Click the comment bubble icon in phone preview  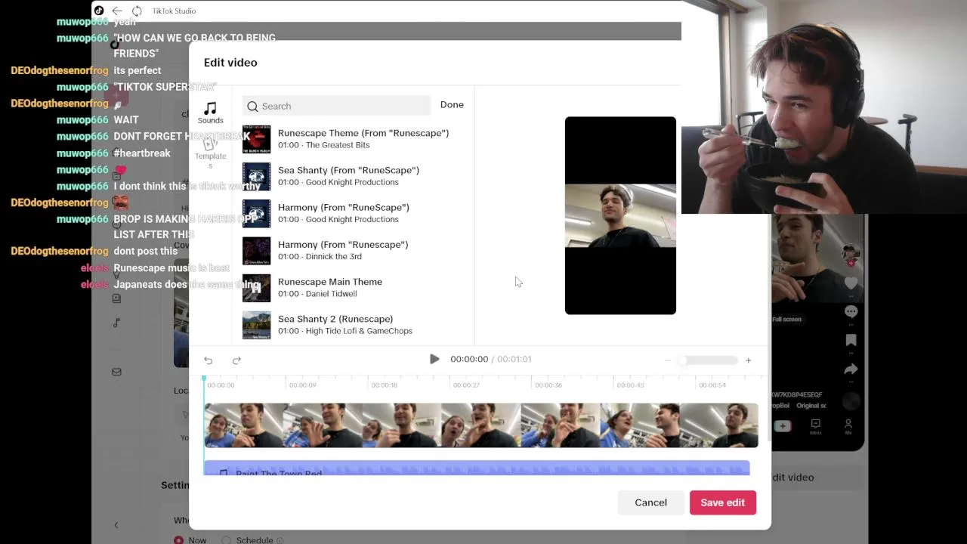pos(851,311)
